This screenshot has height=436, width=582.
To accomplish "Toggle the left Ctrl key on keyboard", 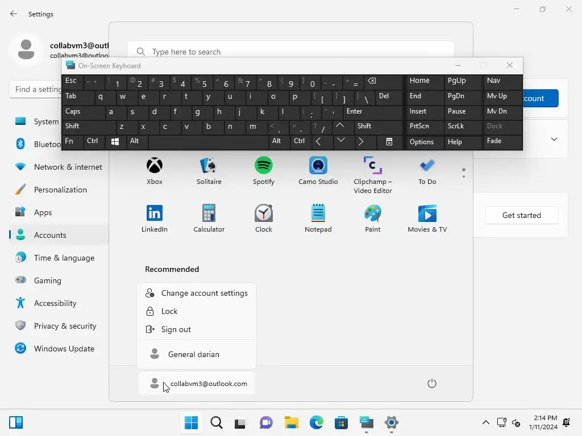I will 94,142.
